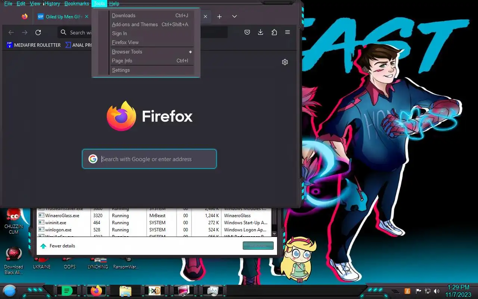Viewport: 478px width, 299px height.
Task: Open the Start orb on the taskbar
Action: point(10,290)
